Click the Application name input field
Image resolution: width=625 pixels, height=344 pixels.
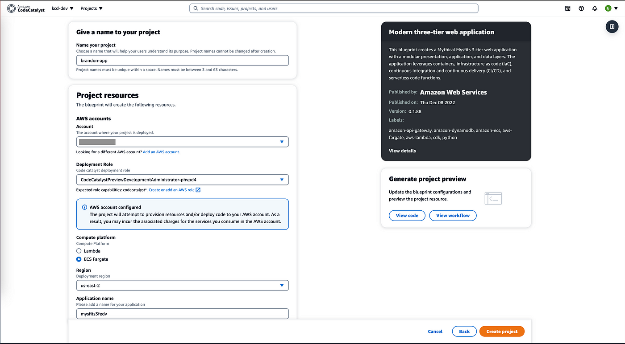(x=183, y=314)
